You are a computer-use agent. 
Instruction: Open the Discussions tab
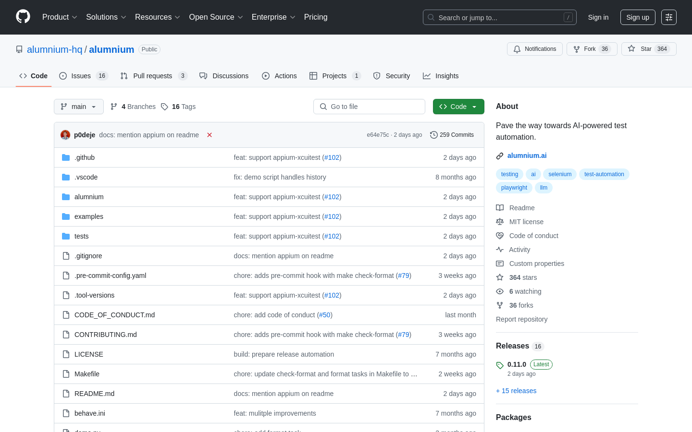[224, 76]
